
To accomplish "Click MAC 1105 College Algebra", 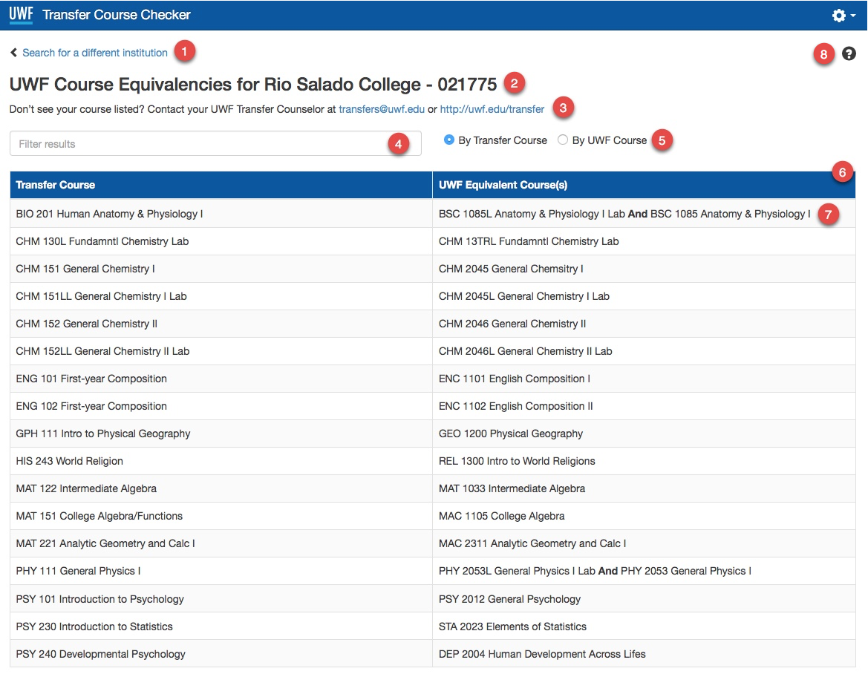I will pyautogui.click(x=501, y=516).
